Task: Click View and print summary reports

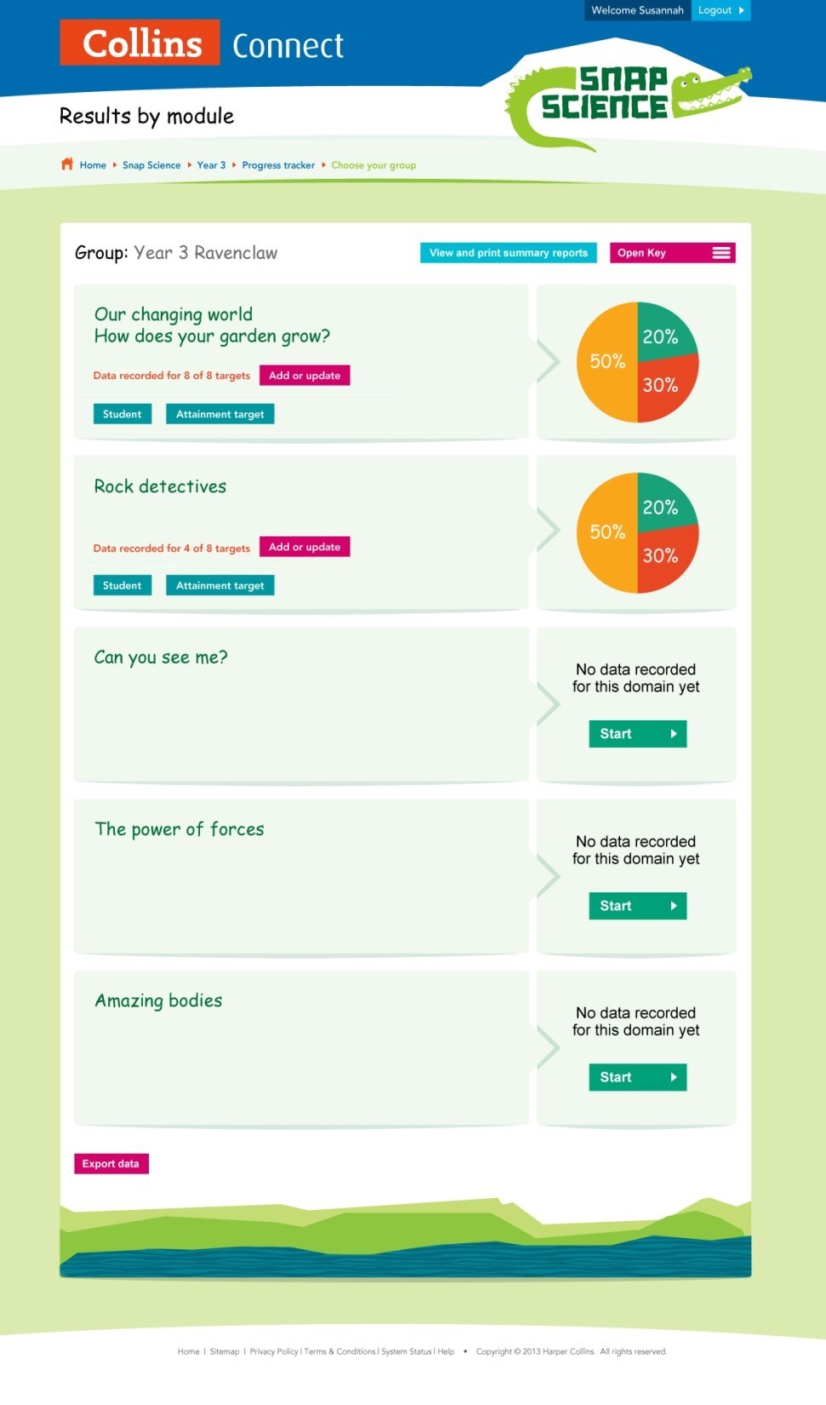Action: tap(508, 253)
